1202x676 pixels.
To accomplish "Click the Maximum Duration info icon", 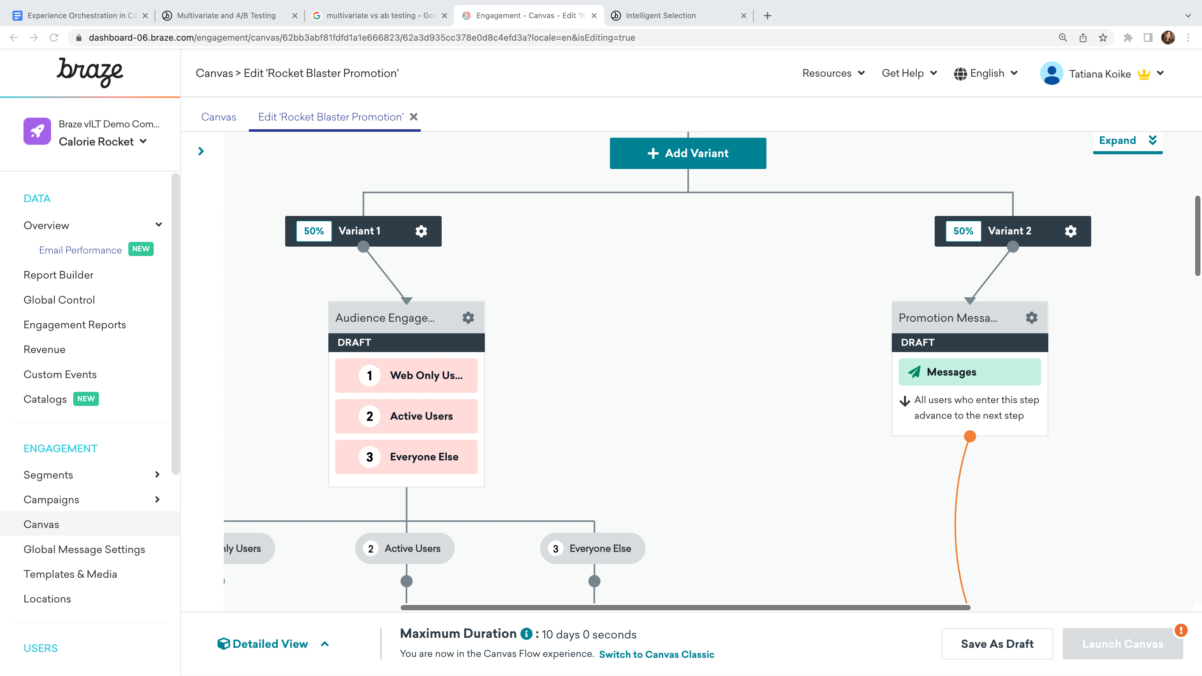I will 526,633.
